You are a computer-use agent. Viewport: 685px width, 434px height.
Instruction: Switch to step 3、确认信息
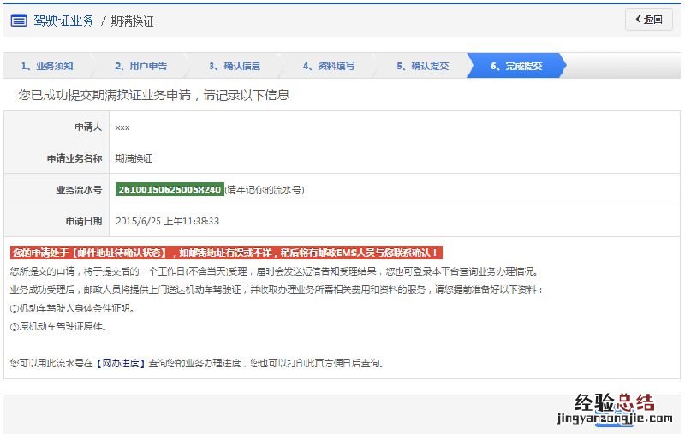click(235, 66)
